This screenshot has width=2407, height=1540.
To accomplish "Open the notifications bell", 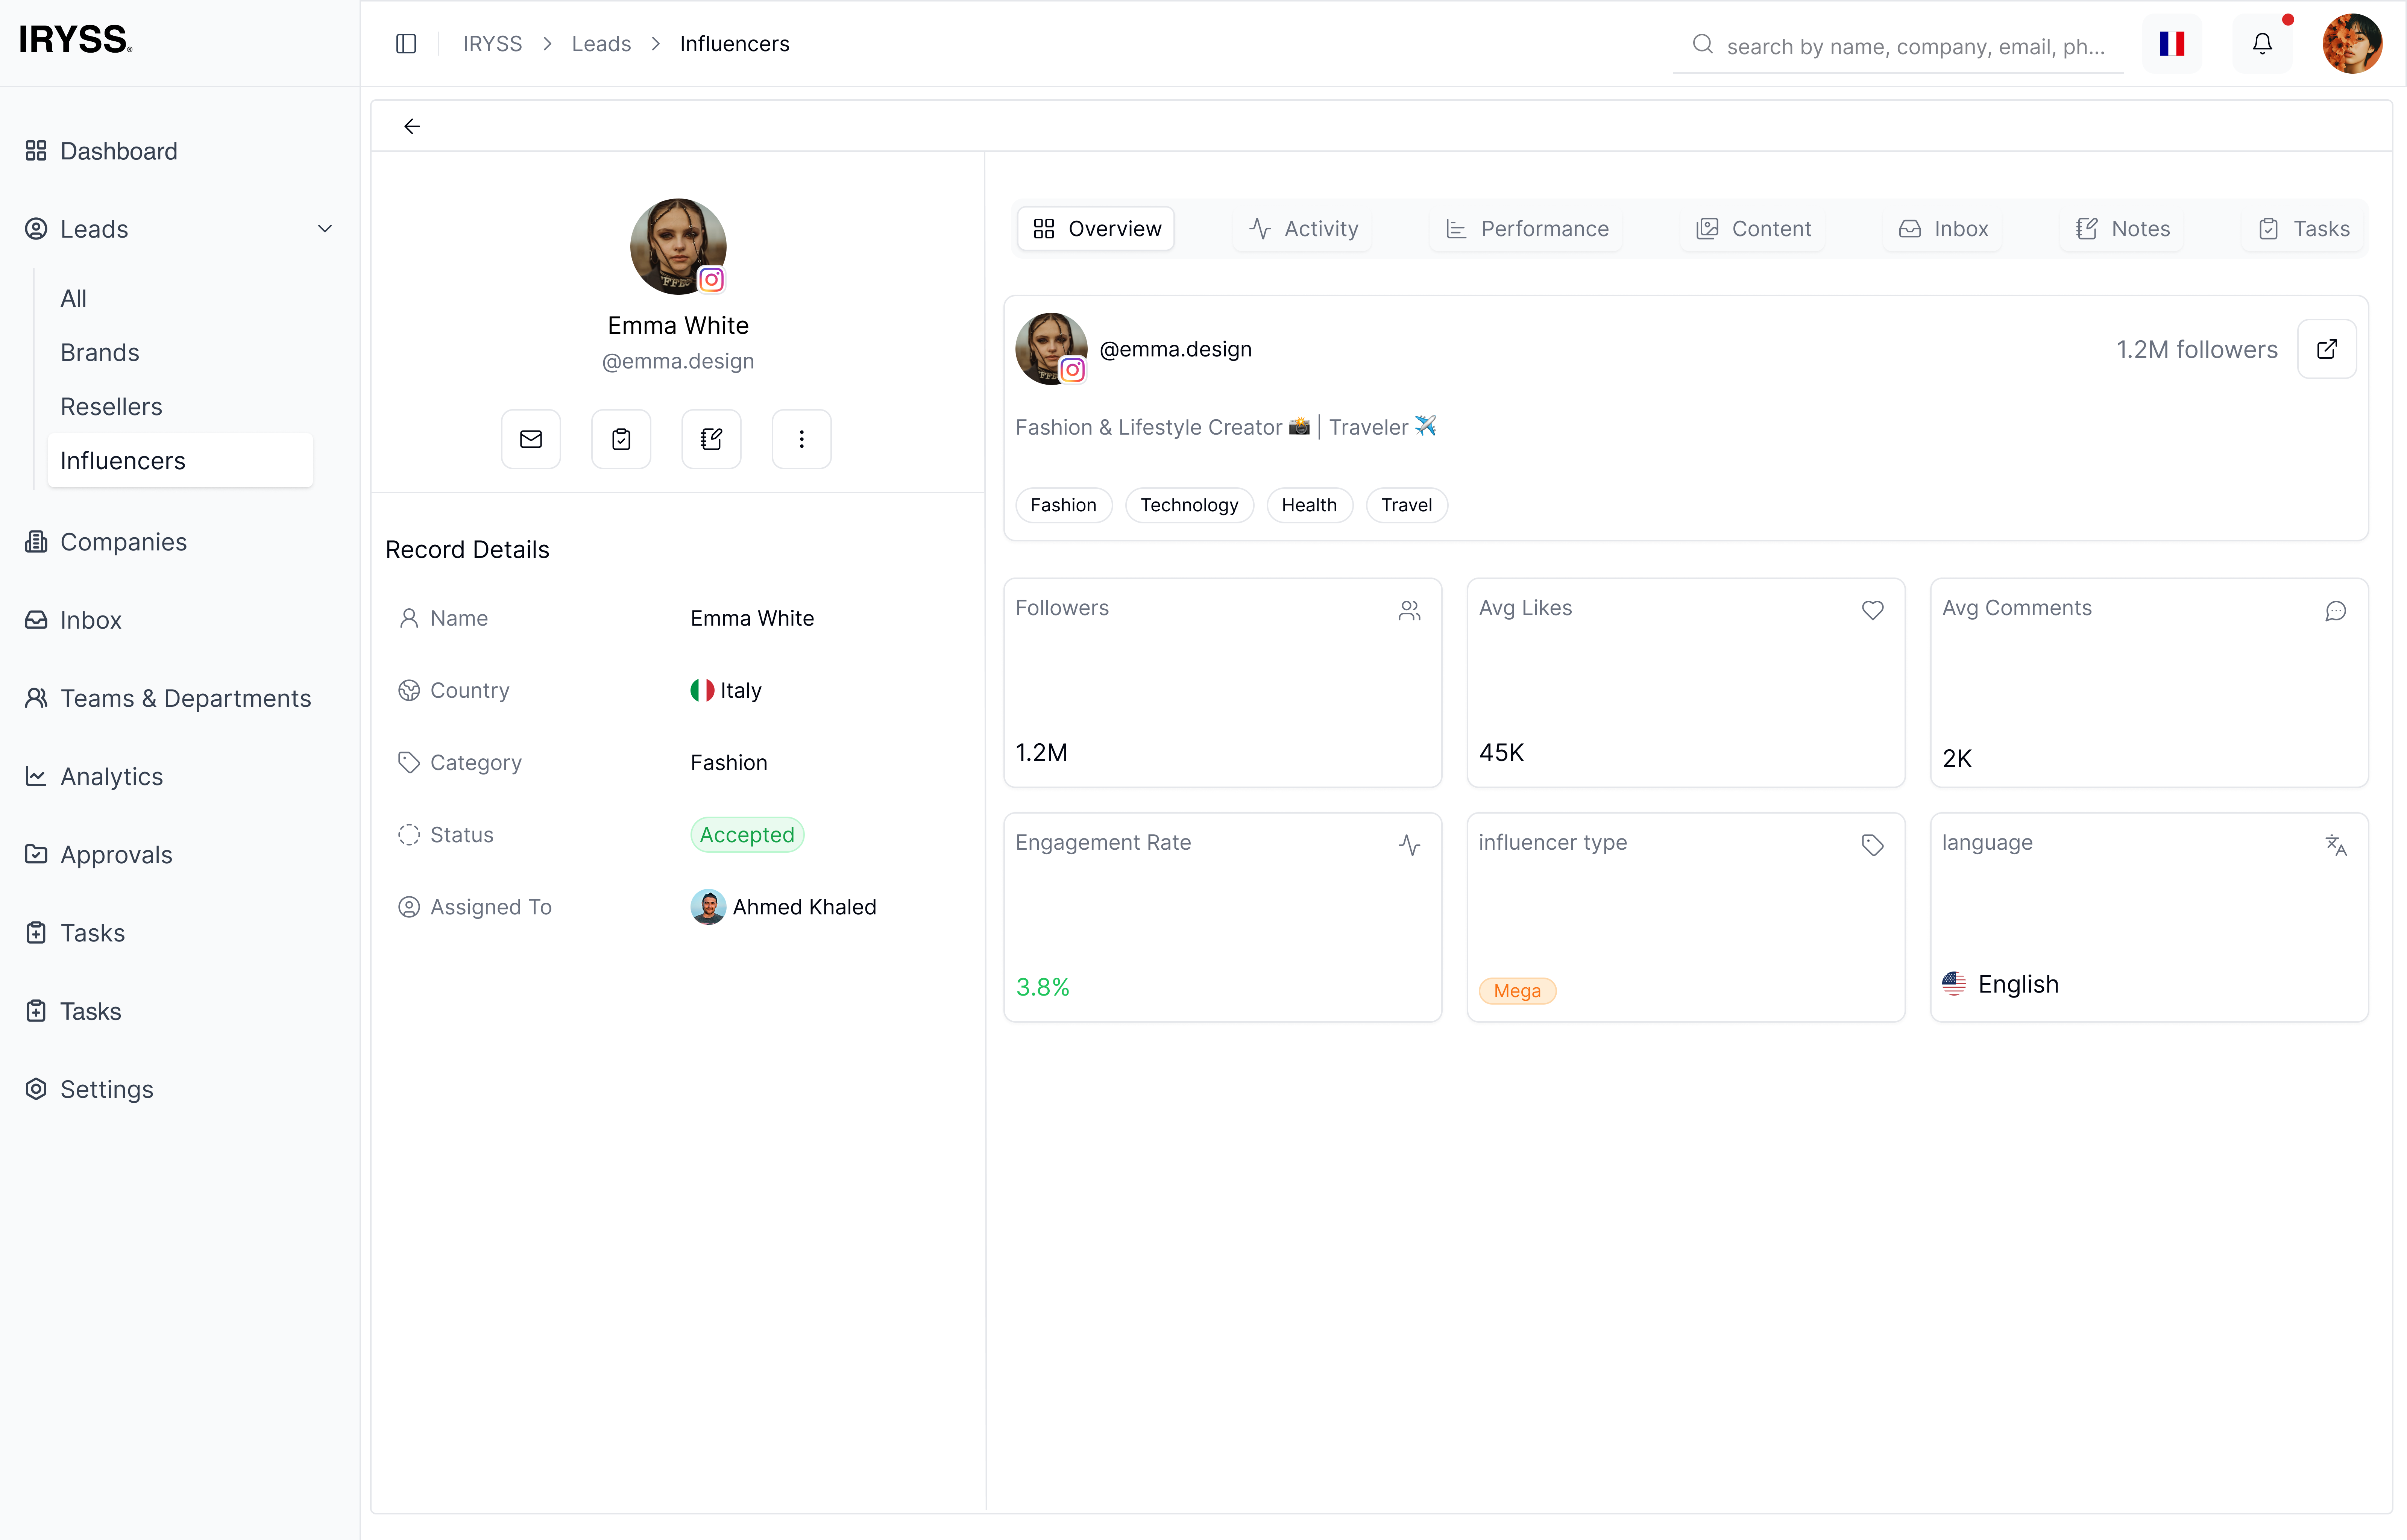I will [x=2262, y=44].
